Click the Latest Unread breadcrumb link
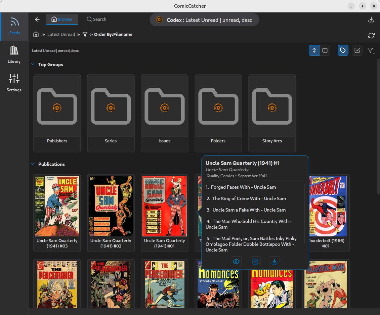Screen dimensions: 380x315 (x=59, y=34)
